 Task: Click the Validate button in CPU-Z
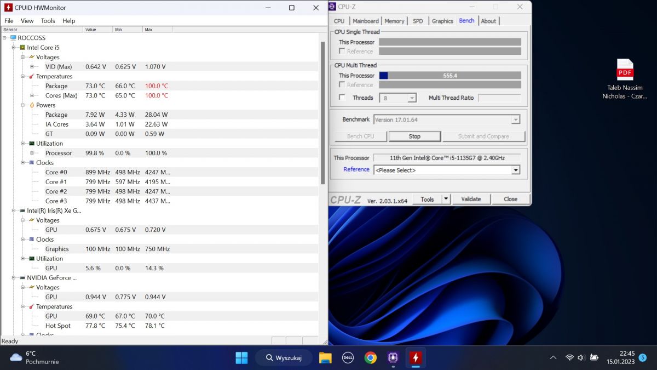pyautogui.click(x=471, y=199)
